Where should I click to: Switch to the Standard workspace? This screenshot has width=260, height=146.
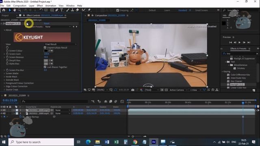(x=182, y=10)
